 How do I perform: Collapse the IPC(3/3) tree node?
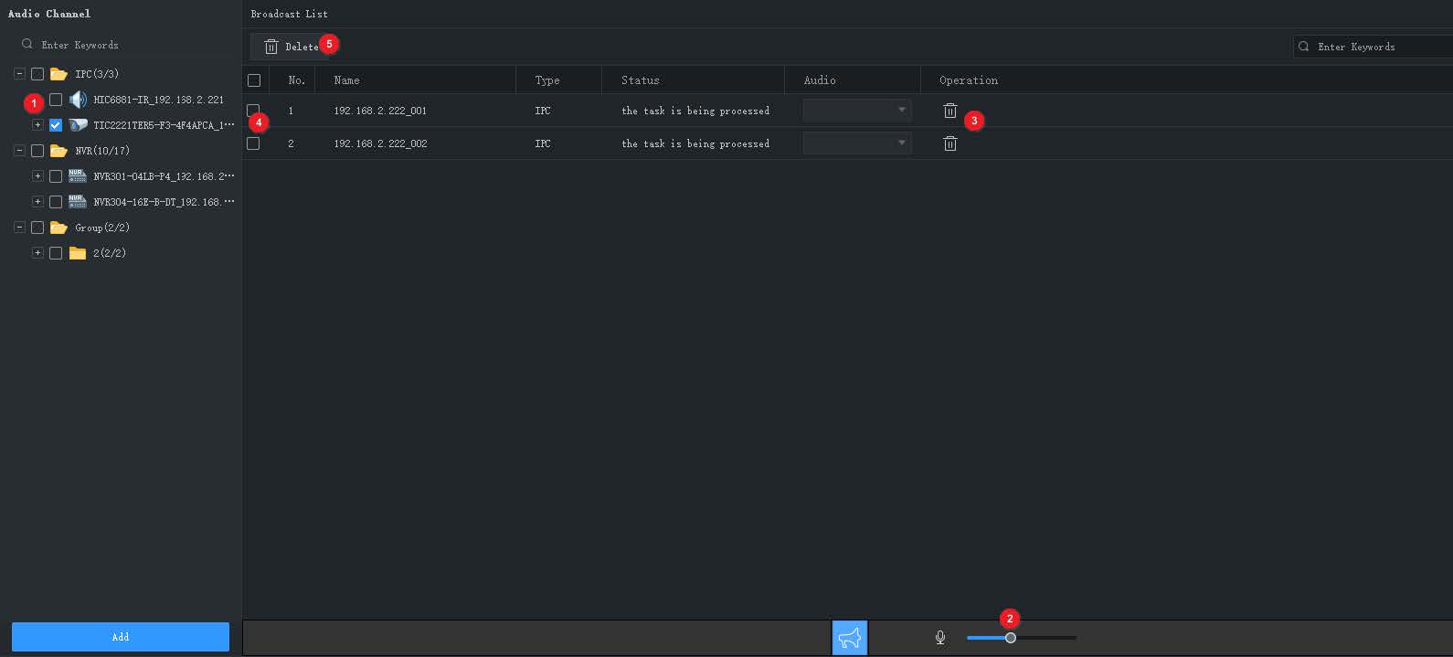point(19,74)
